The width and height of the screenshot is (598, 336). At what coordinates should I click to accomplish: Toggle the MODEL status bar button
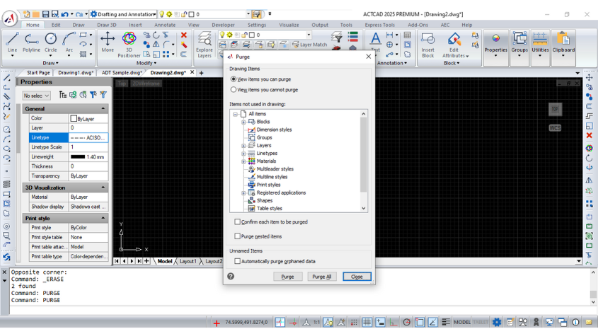click(462, 323)
